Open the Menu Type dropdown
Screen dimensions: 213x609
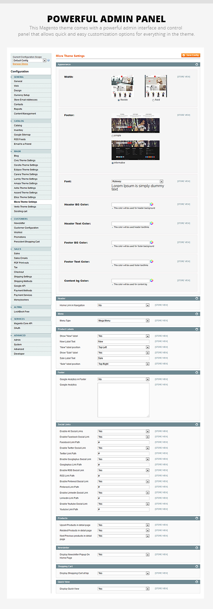point(123,321)
